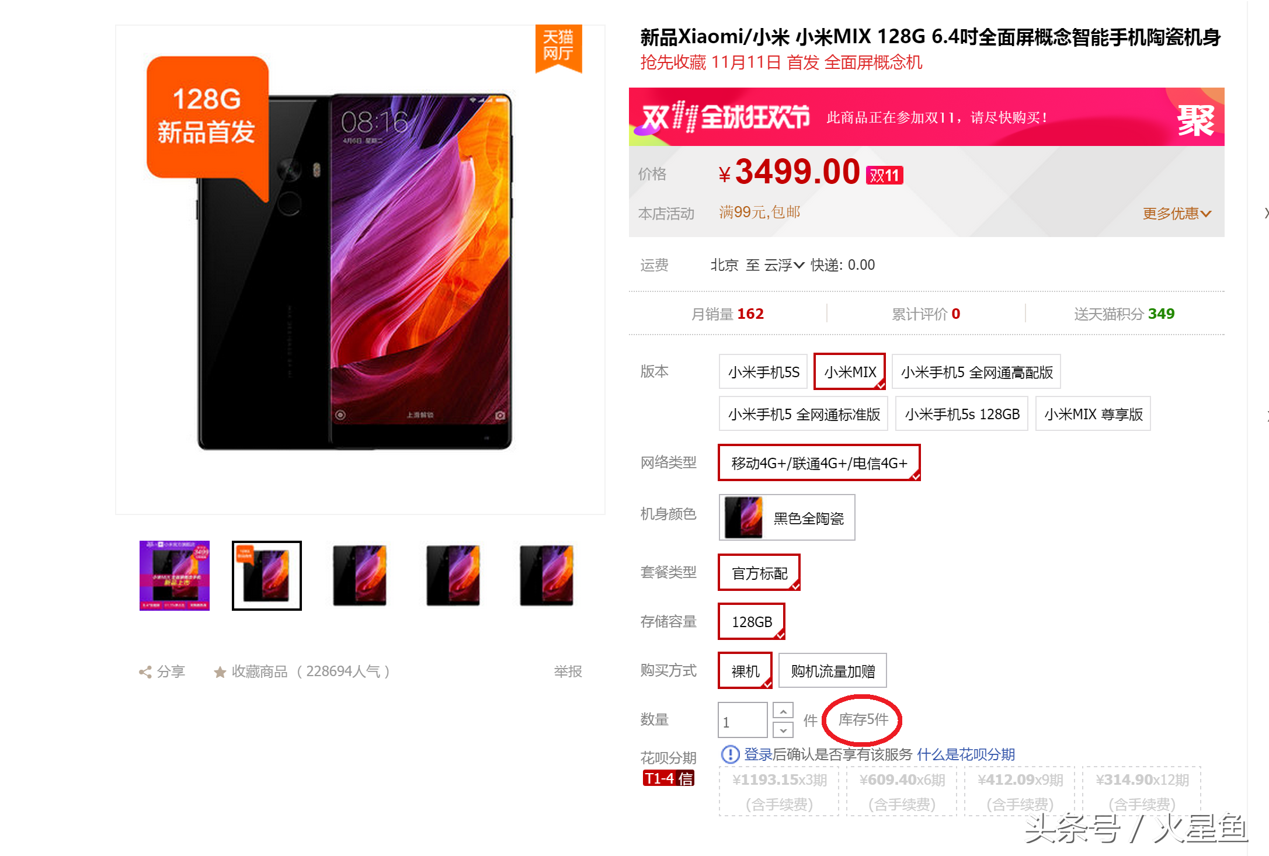Open the 云浮 destination dropdown
Screen dimensions: 1269x856
pyautogui.click(x=784, y=265)
